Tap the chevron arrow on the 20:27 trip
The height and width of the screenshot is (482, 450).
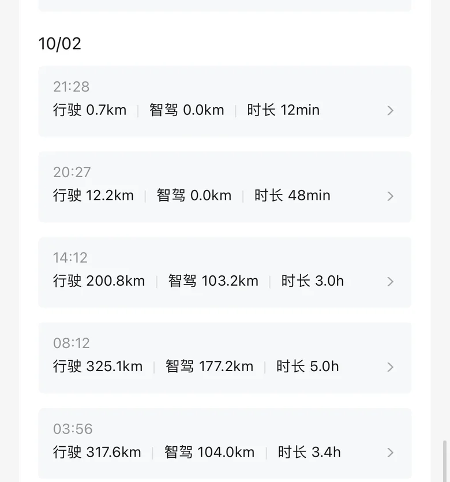pos(391,196)
